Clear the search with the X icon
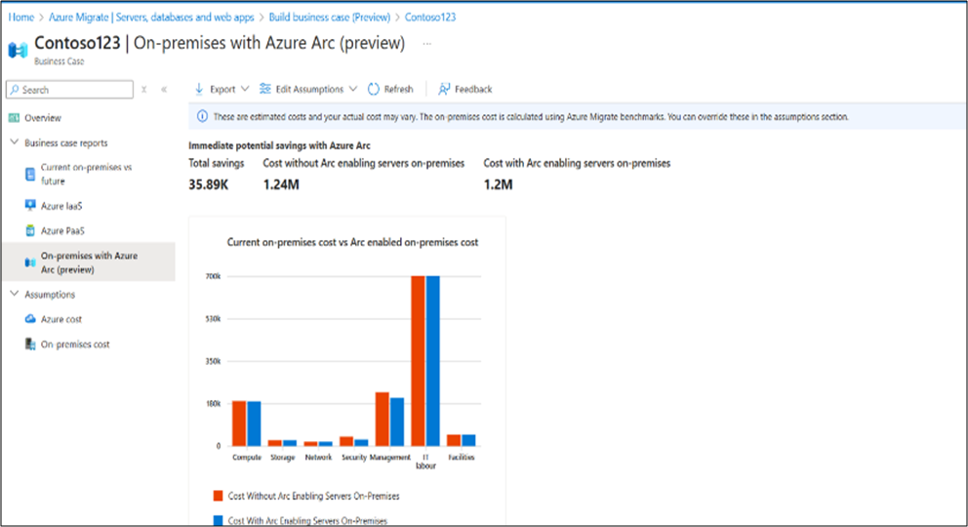The height and width of the screenshot is (527, 968). (x=143, y=90)
